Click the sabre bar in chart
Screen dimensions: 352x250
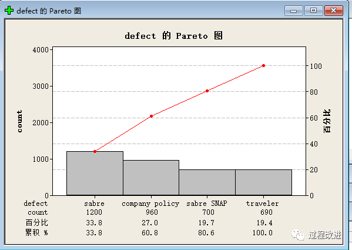pyautogui.click(x=95, y=173)
